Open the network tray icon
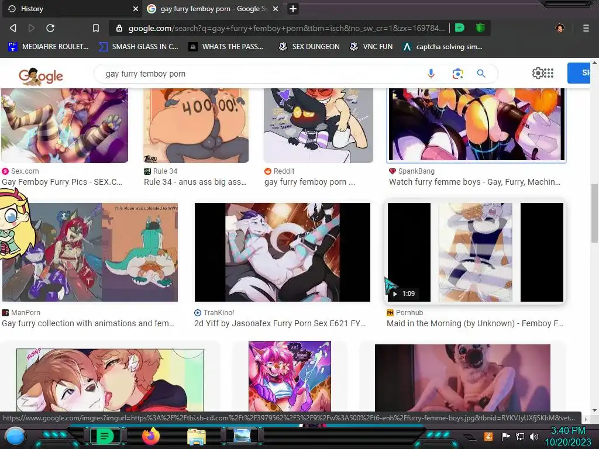Screen dimensions: 599x449 pos(520,436)
